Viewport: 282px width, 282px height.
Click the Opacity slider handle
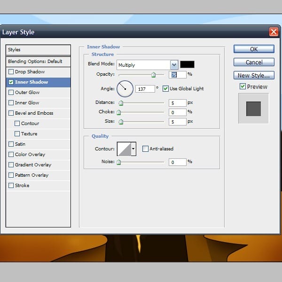pyautogui.click(x=153, y=75)
